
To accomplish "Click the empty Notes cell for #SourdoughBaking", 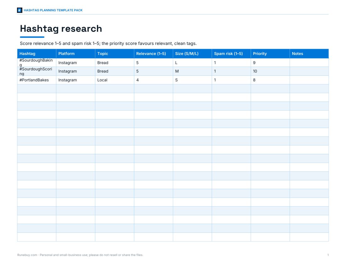I will pyautogui.click(x=309, y=63).
